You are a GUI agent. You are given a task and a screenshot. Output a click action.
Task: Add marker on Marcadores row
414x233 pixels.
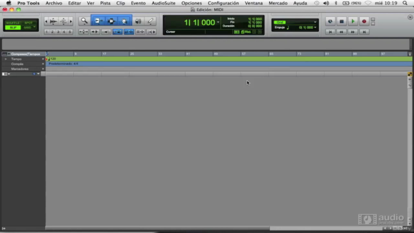tap(43, 69)
